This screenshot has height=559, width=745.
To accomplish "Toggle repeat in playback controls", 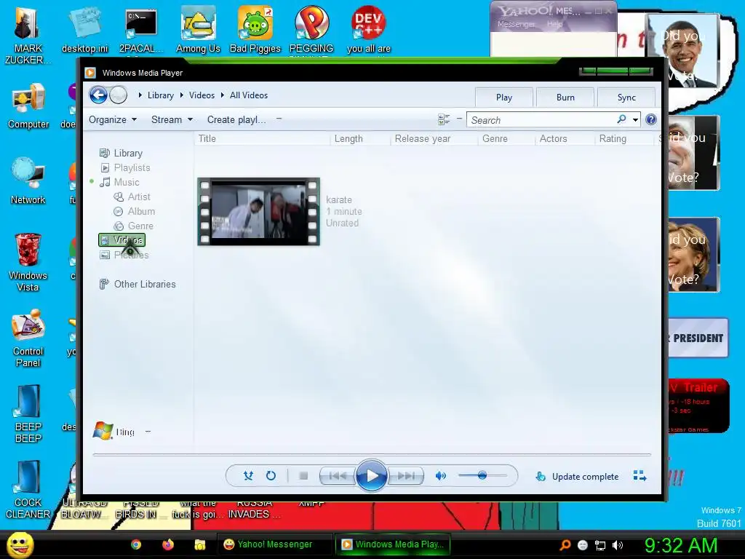I will (271, 476).
